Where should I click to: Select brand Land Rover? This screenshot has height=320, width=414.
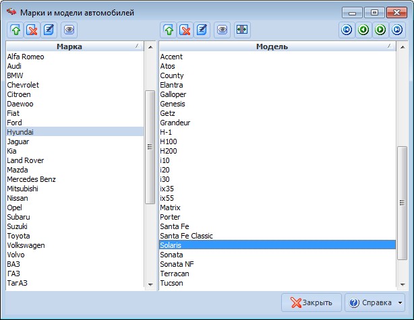(x=75, y=160)
